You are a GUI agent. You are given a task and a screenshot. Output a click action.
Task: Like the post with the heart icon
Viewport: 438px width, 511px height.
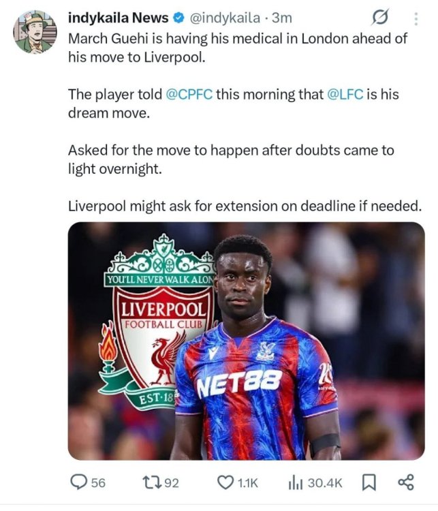[225, 482]
